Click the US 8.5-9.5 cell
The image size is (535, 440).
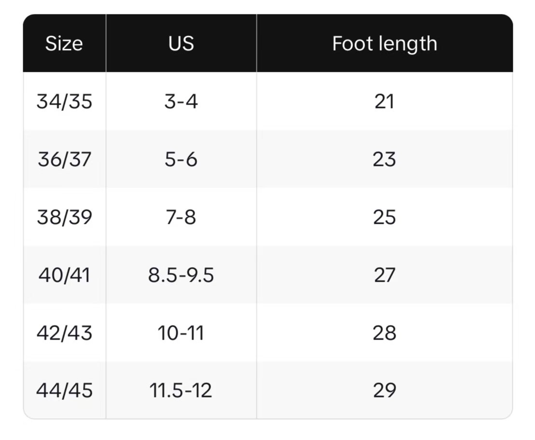coord(181,275)
